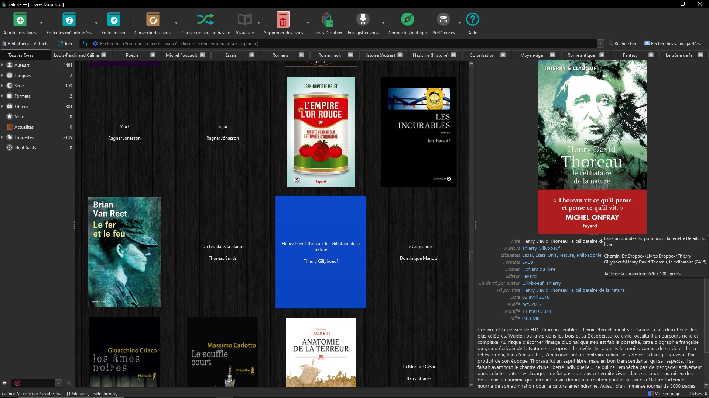Click the Enregistrer sous icon
Image resolution: width=709 pixels, height=398 pixels.
click(x=363, y=20)
